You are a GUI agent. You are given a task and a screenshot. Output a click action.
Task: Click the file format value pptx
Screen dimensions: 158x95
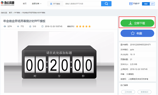point(132,49)
